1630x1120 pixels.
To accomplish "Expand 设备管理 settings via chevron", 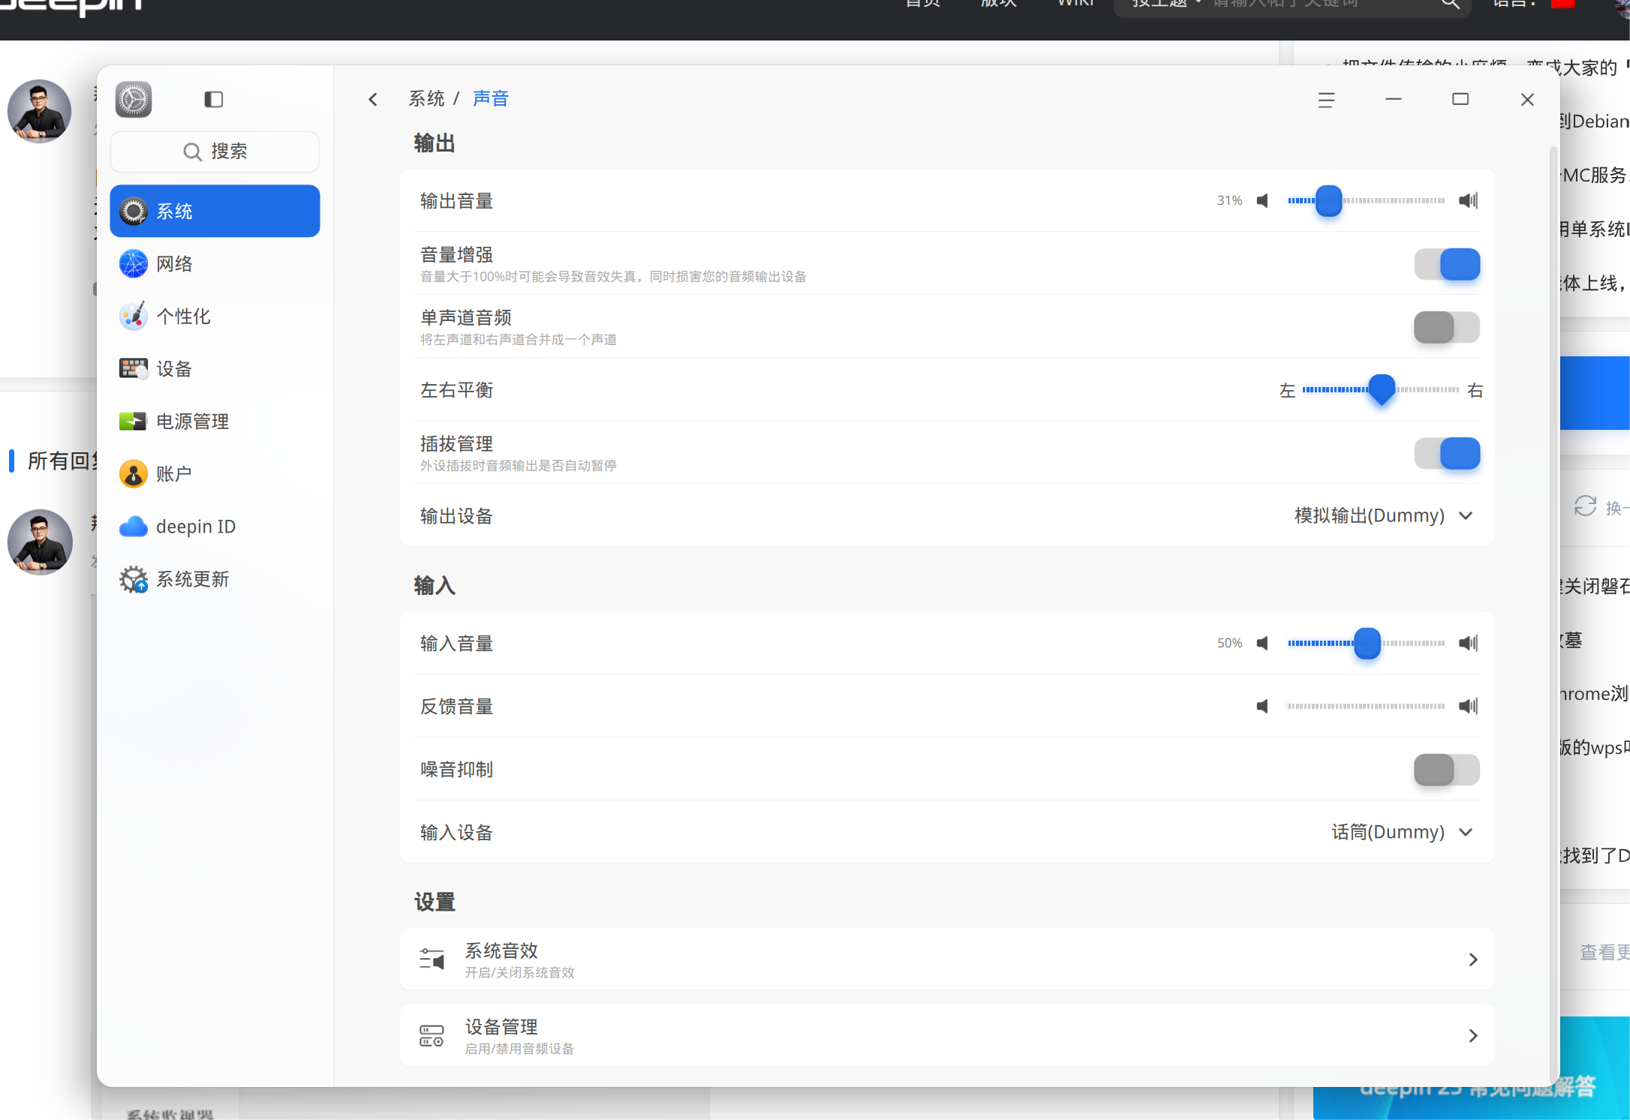I will pyautogui.click(x=1473, y=1036).
